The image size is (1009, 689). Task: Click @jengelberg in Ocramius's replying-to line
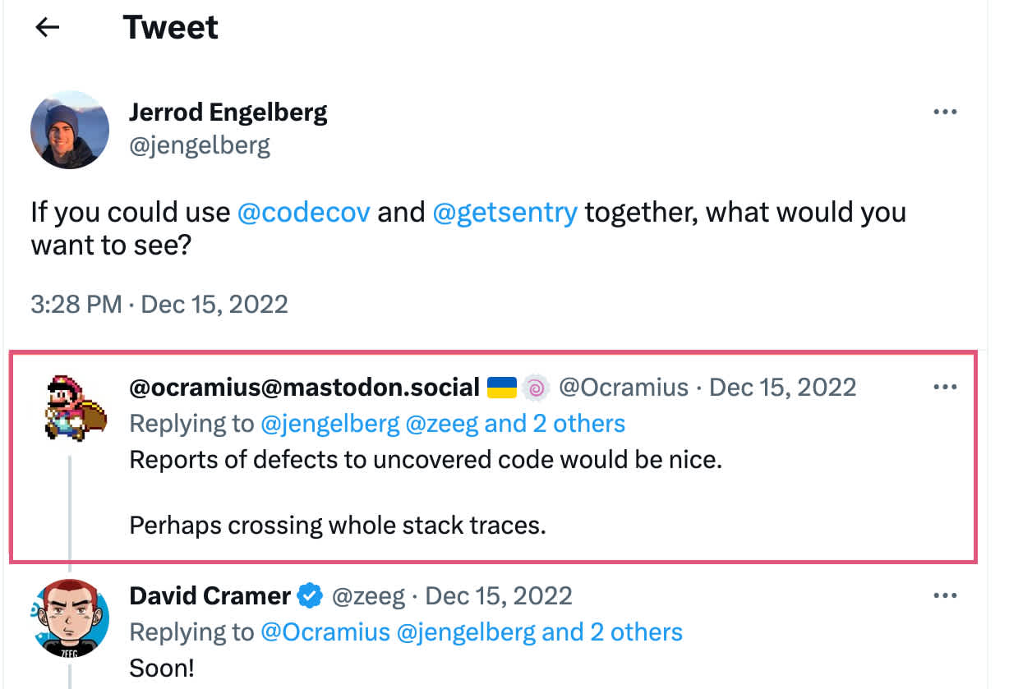[329, 424]
